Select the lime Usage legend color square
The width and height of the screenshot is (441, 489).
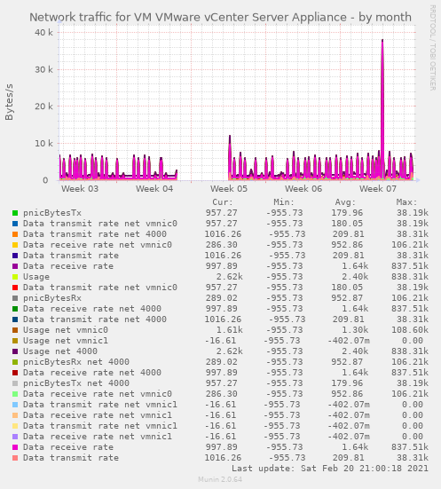[15, 277]
